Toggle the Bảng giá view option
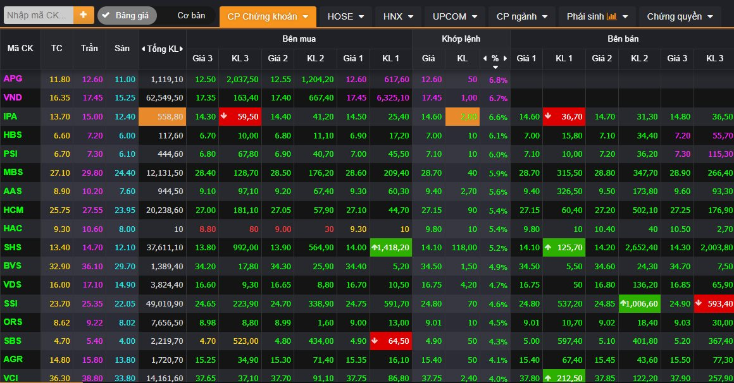 pyautogui.click(x=127, y=16)
